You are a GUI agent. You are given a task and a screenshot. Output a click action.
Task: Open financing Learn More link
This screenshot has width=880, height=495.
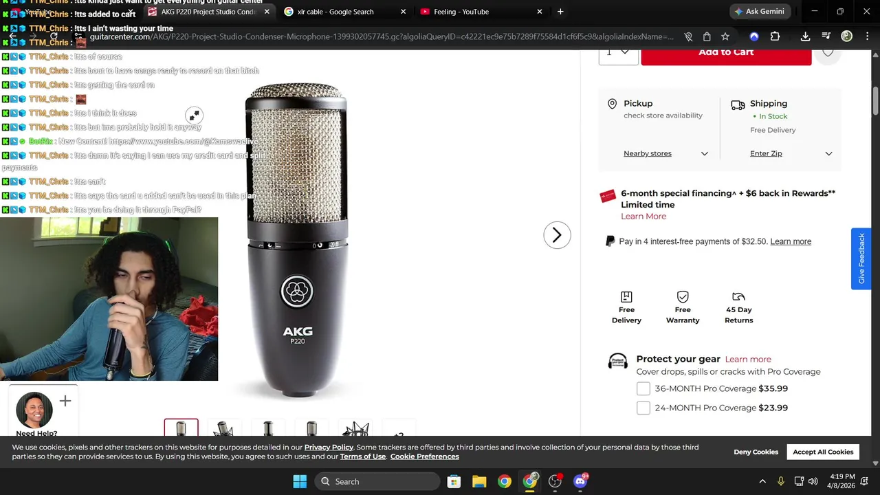click(x=643, y=217)
